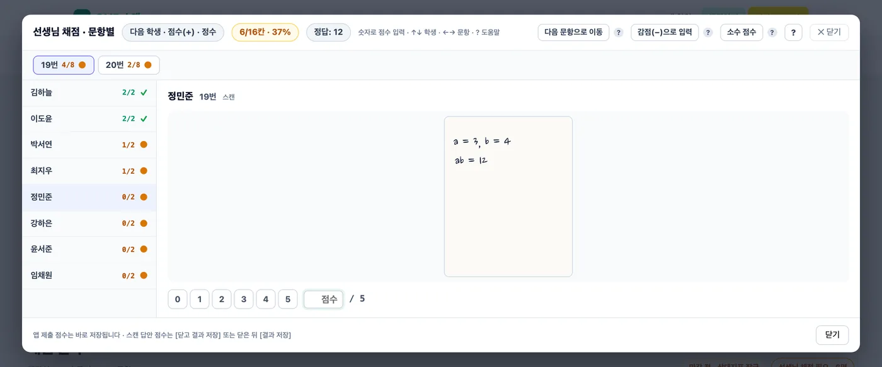Click the orange status dot for 최지우
The height and width of the screenshot is (367, 882).
144,171
